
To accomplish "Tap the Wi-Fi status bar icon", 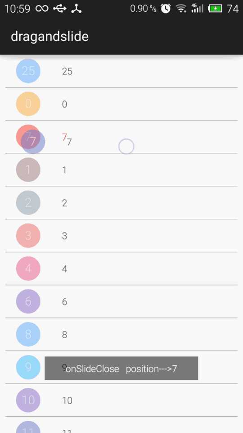I will [x=181, y=9].
